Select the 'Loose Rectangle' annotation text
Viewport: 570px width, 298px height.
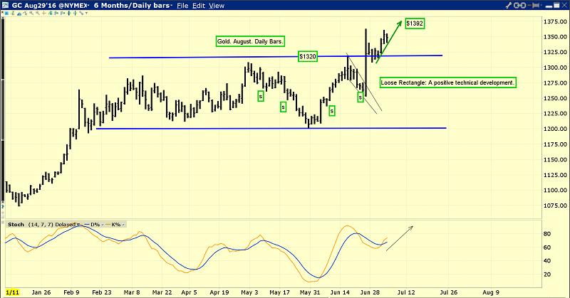447,83
